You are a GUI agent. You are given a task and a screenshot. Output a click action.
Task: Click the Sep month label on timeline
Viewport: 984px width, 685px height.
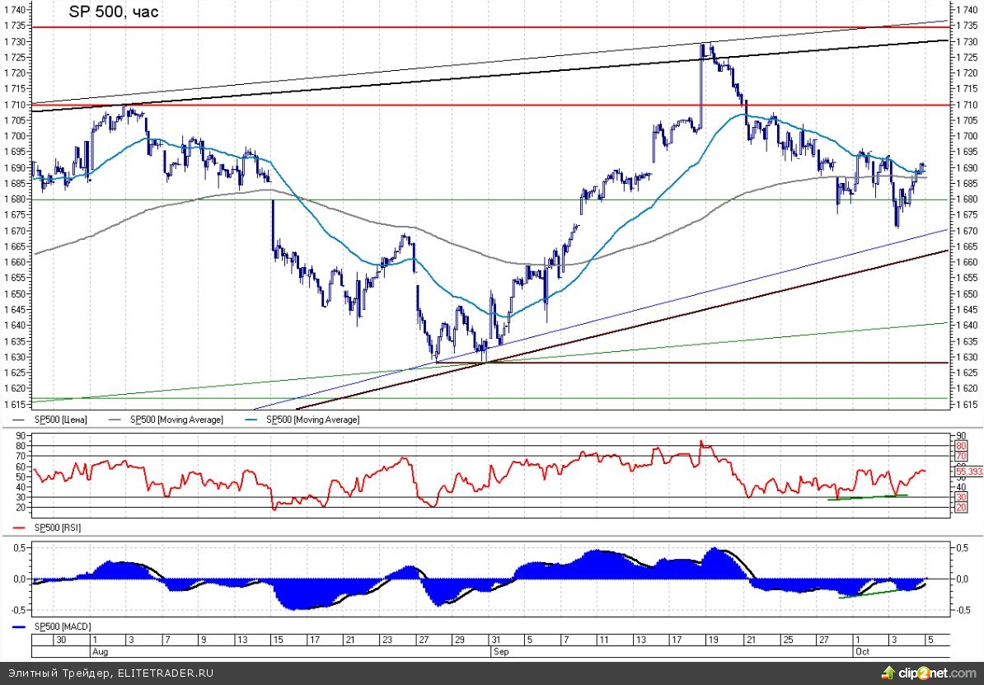[x=502, y=650]
